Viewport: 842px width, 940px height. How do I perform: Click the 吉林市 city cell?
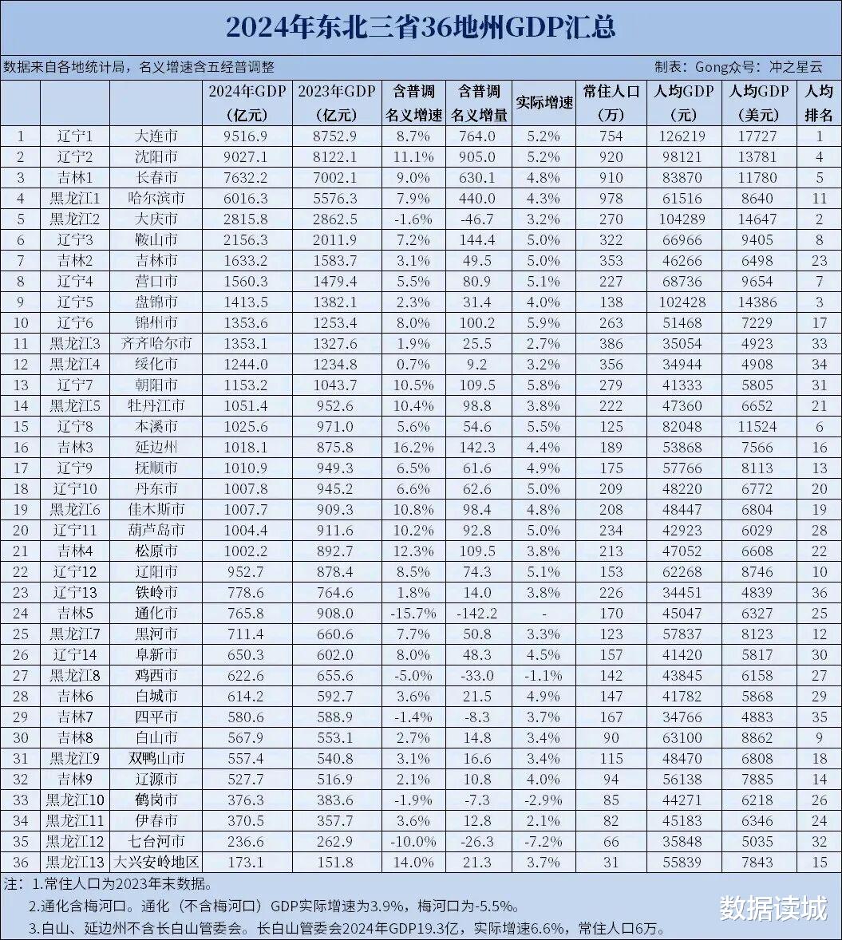(156, 261)
